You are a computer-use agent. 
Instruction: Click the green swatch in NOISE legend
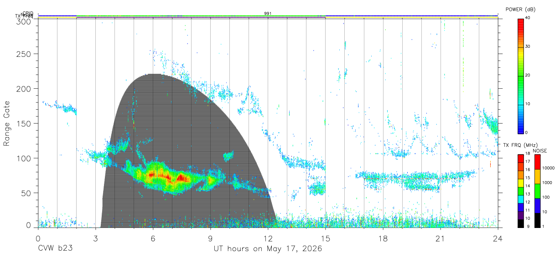pos(537,191)
